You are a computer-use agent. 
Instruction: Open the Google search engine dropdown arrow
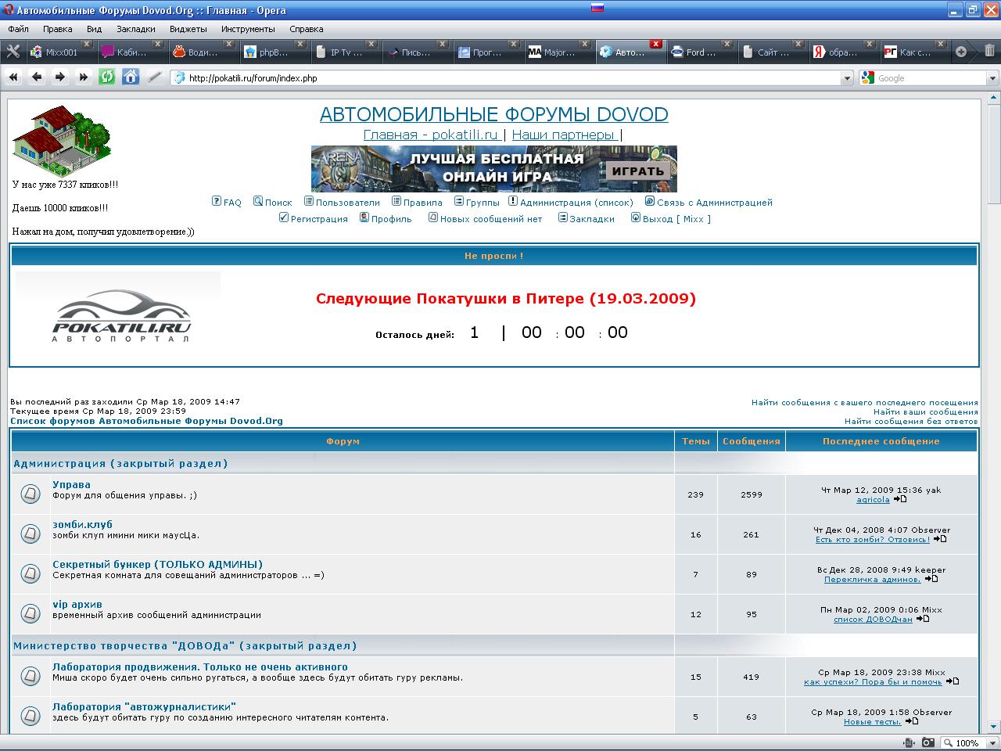point(992,78)
